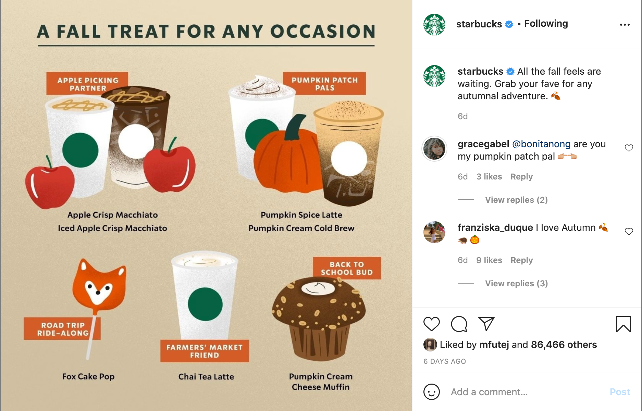Expand View replies (3) under franziska_duque

point(516,283)
